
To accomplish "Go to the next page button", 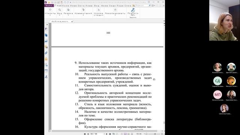I will point(106,134).
